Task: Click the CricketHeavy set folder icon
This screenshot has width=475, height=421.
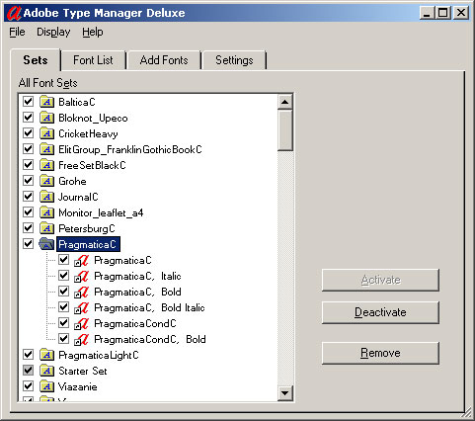Action: 46,133
